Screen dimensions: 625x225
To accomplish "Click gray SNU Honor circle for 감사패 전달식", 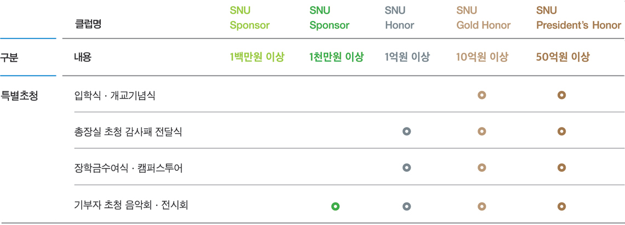I will [x=407, y=131].
